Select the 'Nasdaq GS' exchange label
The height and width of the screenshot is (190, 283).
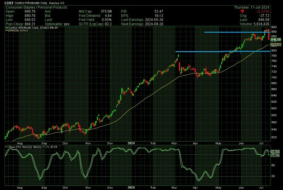pyautogui.click(x=57, y=3)
